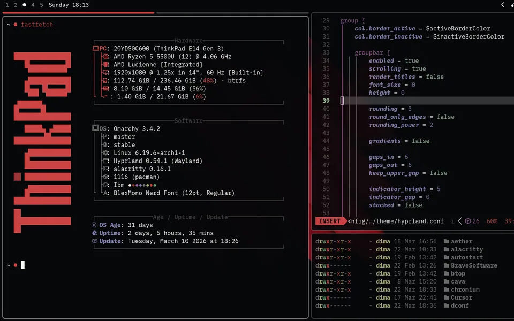Click the 48% disk usage value
Image resolution: width=514 pixels, height=321 pixels.
point(208,81)
